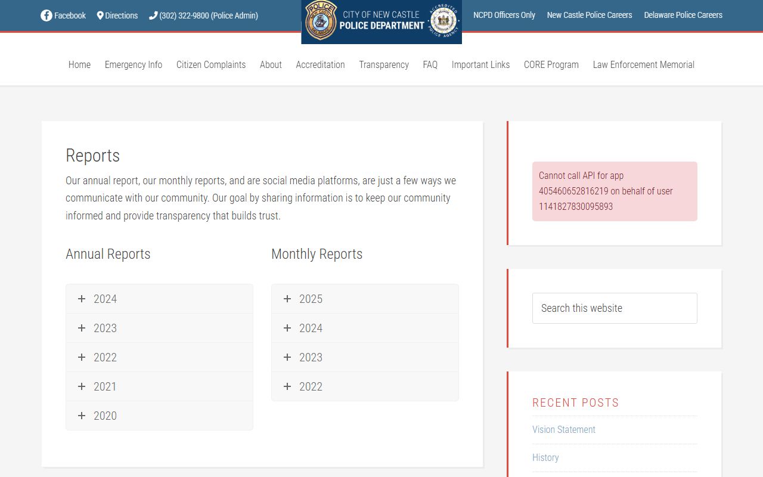Open the Emergency Info menu
763x477 pixels.
(134, 64)
